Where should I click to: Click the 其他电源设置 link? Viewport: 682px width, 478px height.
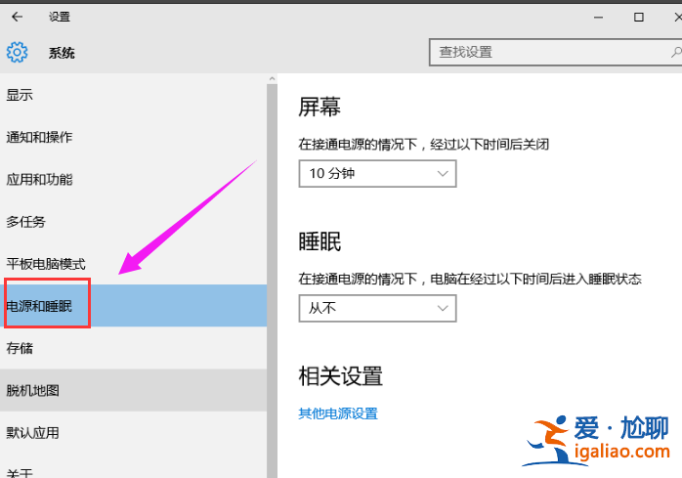pos(338,413)
